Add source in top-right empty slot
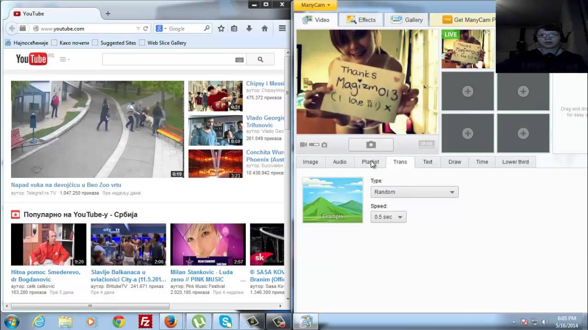 coord(523,91)
